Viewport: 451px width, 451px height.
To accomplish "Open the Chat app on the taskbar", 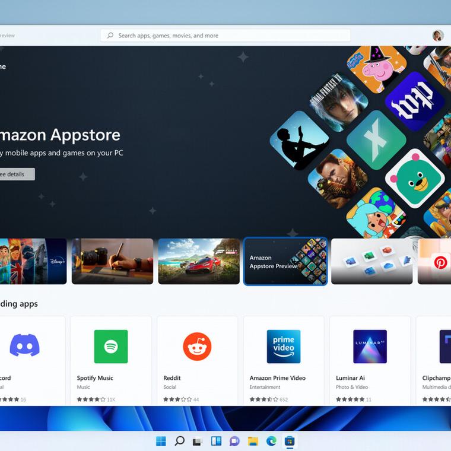I will (x=234, y=441).
